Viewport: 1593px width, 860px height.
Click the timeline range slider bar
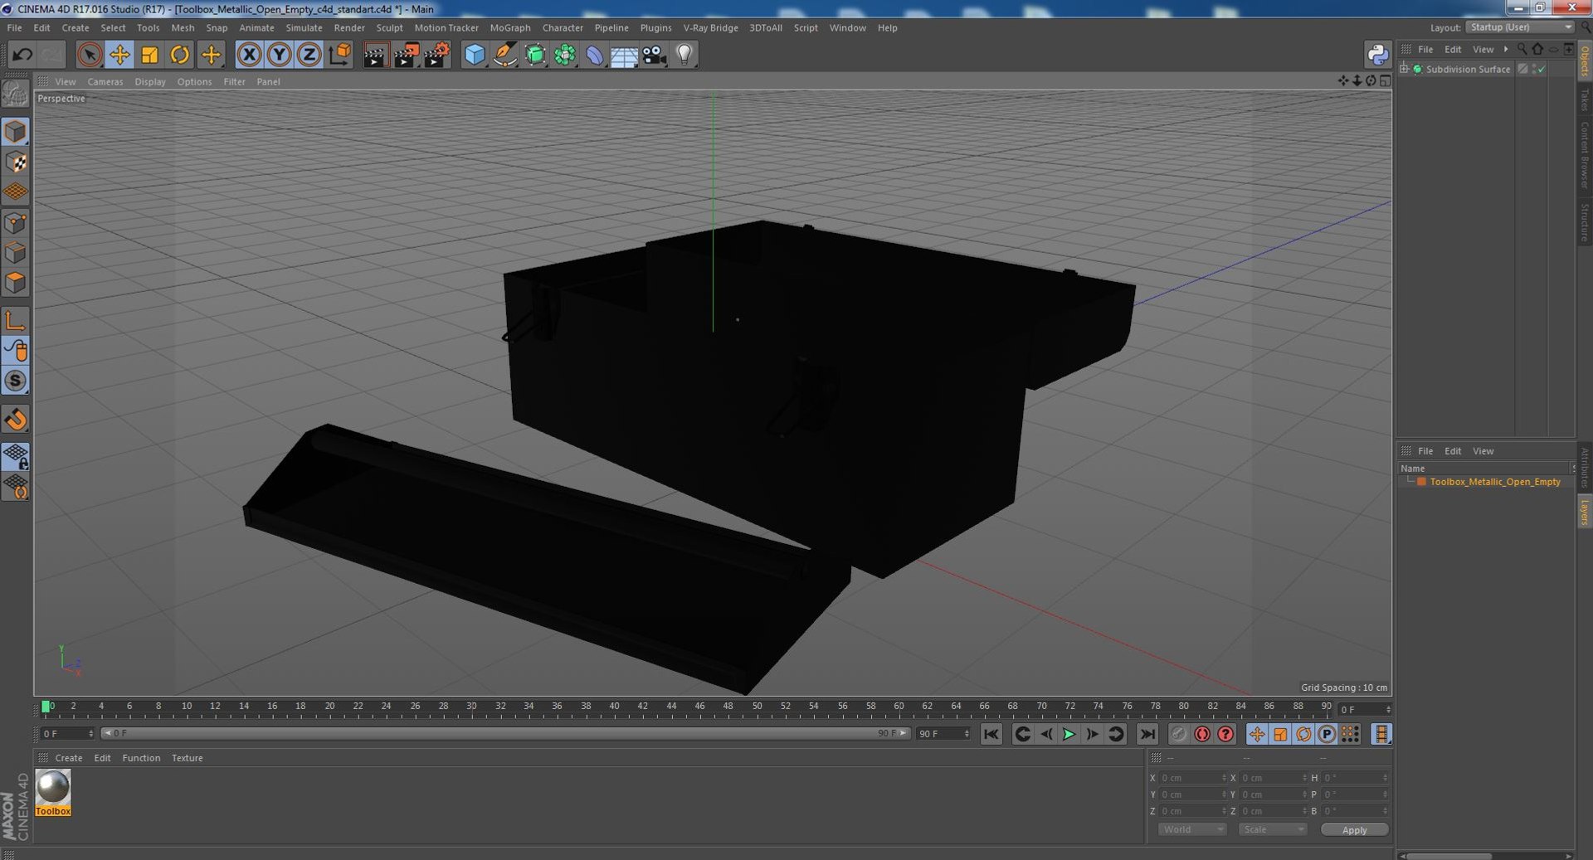coord(504,733)
